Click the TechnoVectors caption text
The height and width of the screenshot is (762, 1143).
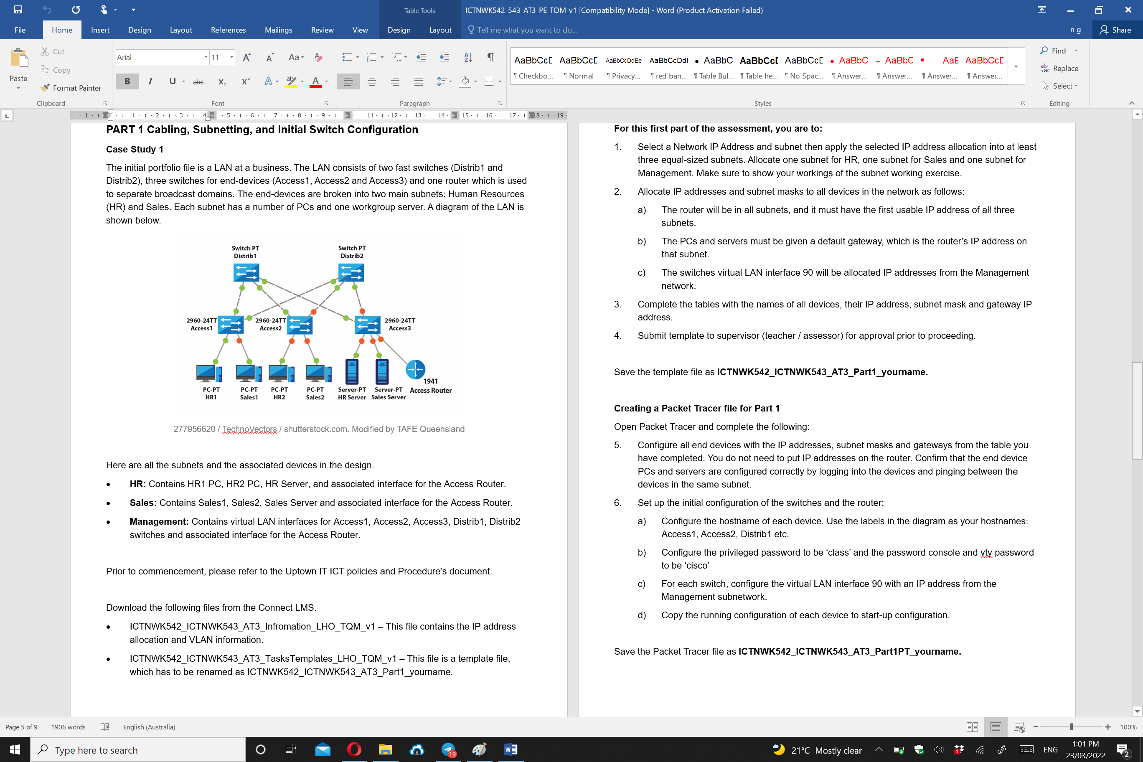point(249,429)
